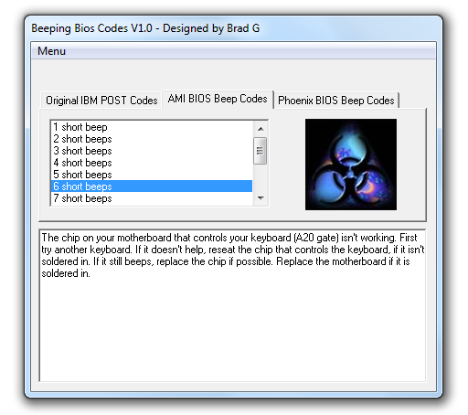Screen dimensions: 468x415
Task: Select "1 short beep" in the list
Action: tap(152, 127)
